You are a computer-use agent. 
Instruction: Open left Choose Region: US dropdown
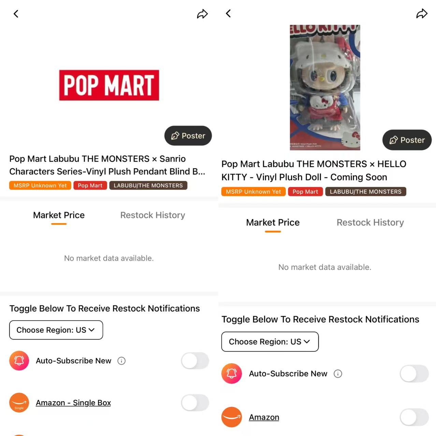pos(56,330)
